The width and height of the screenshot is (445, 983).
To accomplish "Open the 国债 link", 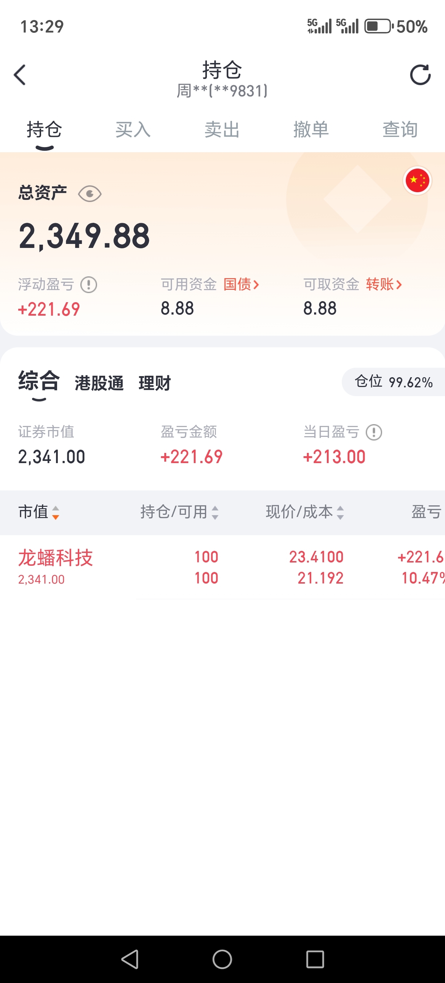I will click(241, 284).
